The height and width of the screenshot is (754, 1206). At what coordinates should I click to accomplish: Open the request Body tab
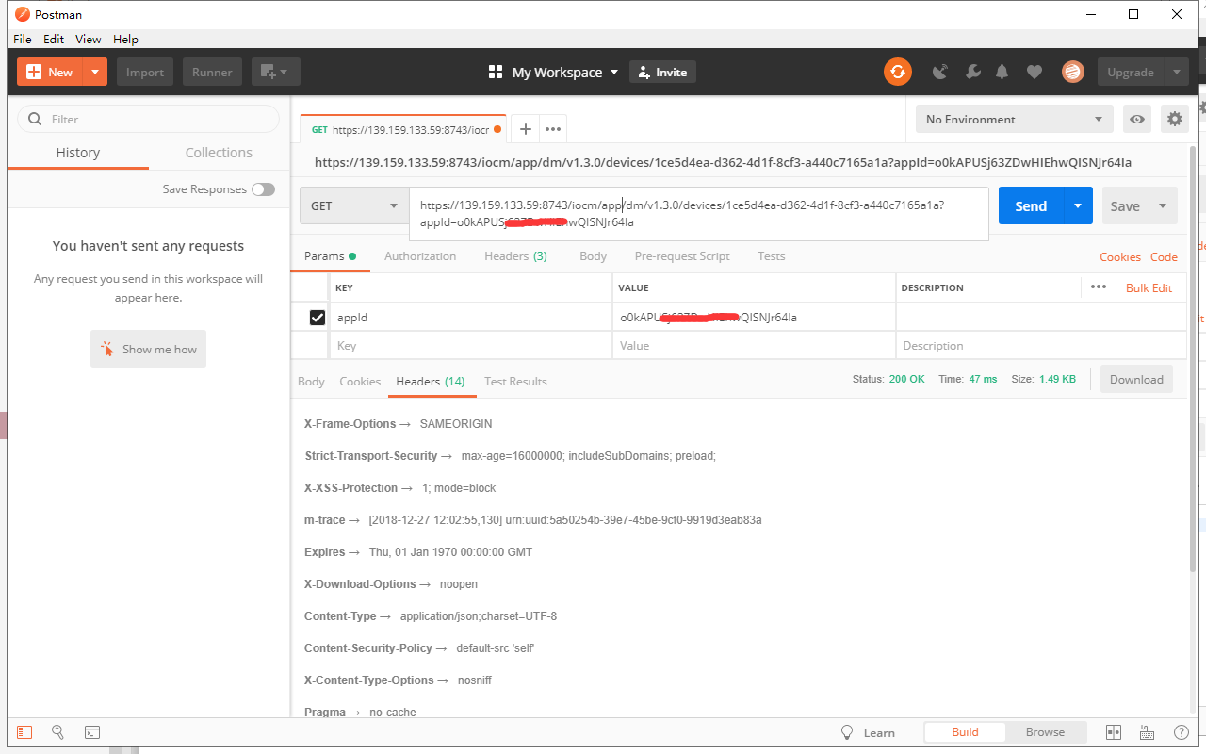coord(593,256)
